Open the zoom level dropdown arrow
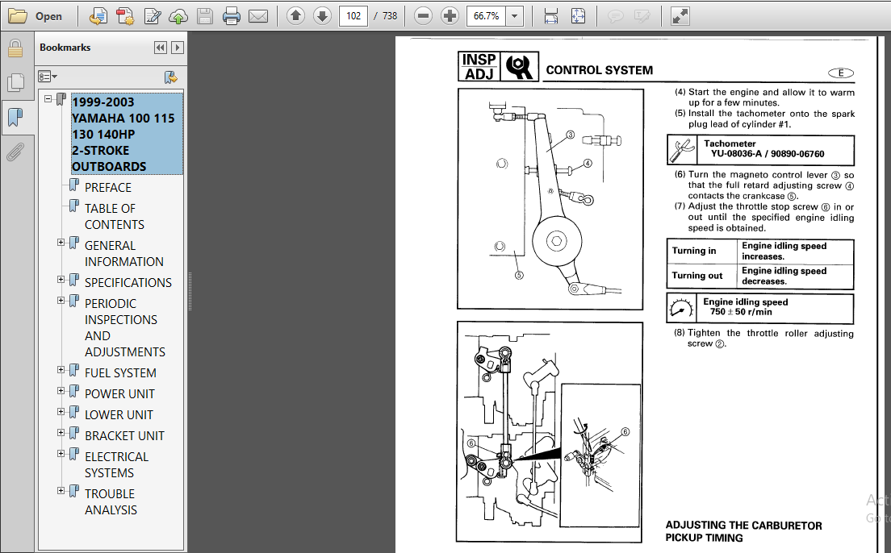This screenshot has height=553, width=891. [x=514, y=16]
